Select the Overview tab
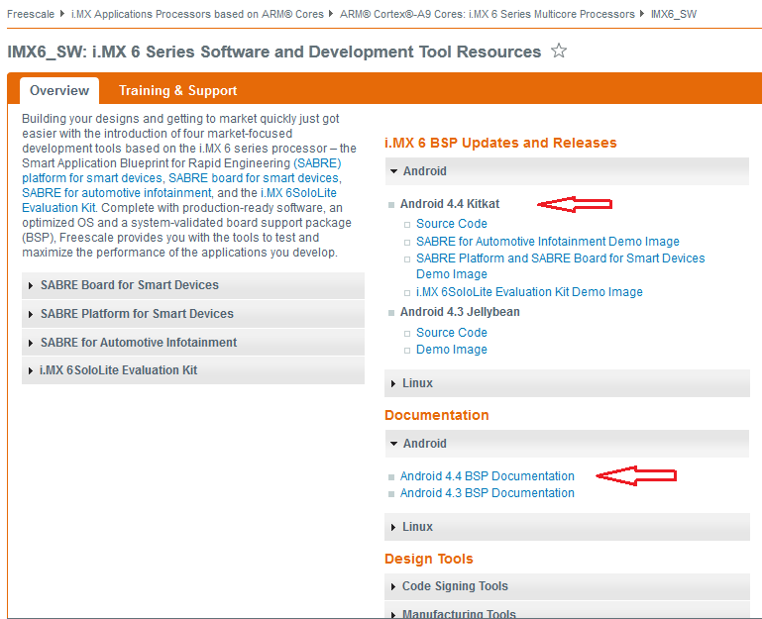Screen dimensions: 762x619 (59, 91)
